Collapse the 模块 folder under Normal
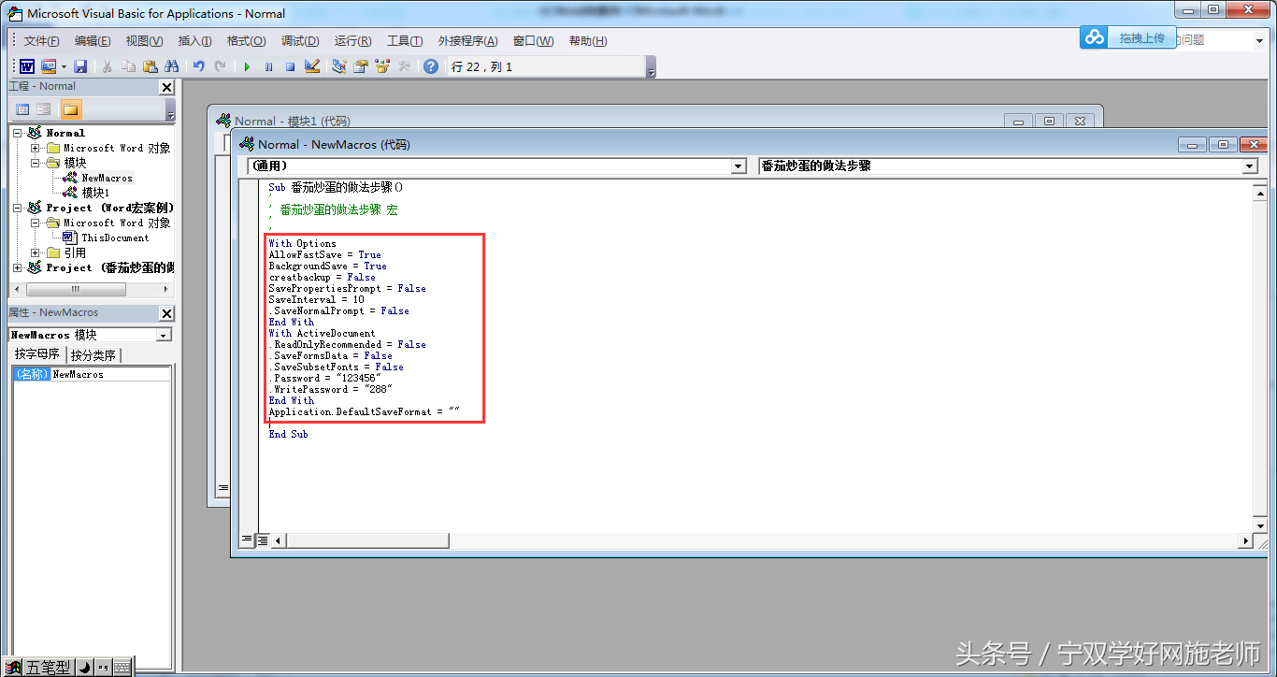Screen dimensions: 1277x677 (x=36, y=163)
